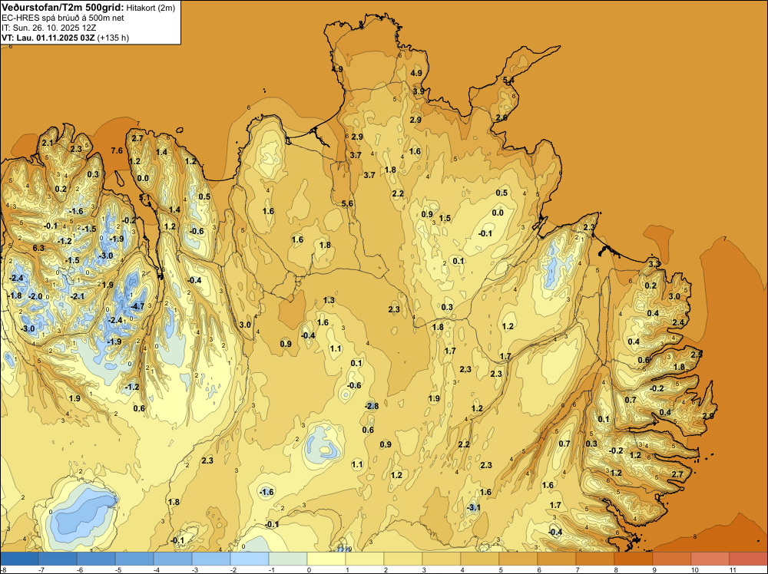The height and width of the screenshot is (574, 768).
Task: Click the 5.6 temperature value
Action: (347, 203)
